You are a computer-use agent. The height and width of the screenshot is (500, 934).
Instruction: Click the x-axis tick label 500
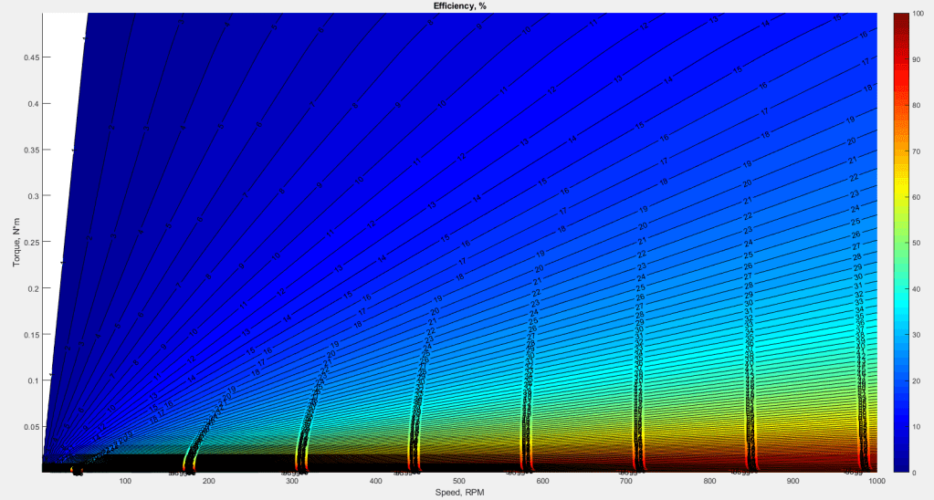coord(459,482)
